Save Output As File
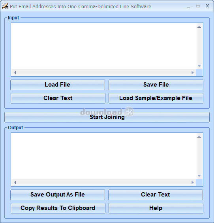 coord(58,195)
